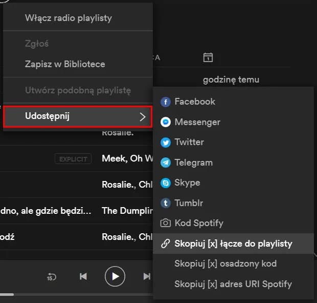Select Skopiuj adres URI Spotify option
This screenshot has height=303, width=317.
point(233,284)
